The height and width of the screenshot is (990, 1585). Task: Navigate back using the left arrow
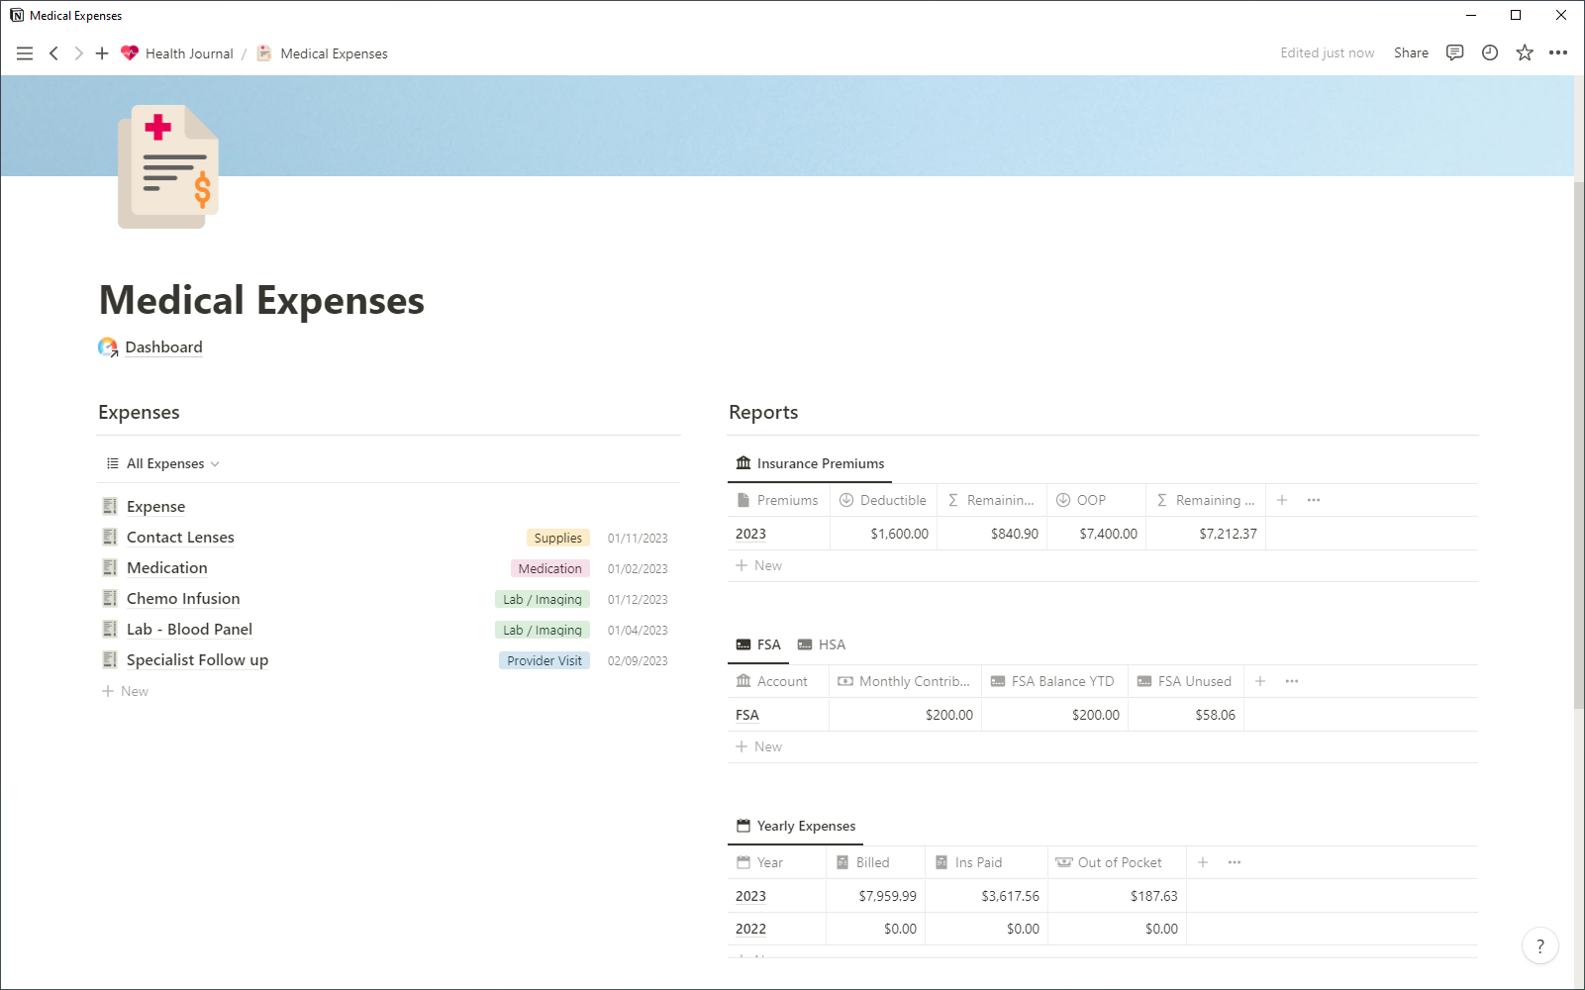[x=53, y=52]
